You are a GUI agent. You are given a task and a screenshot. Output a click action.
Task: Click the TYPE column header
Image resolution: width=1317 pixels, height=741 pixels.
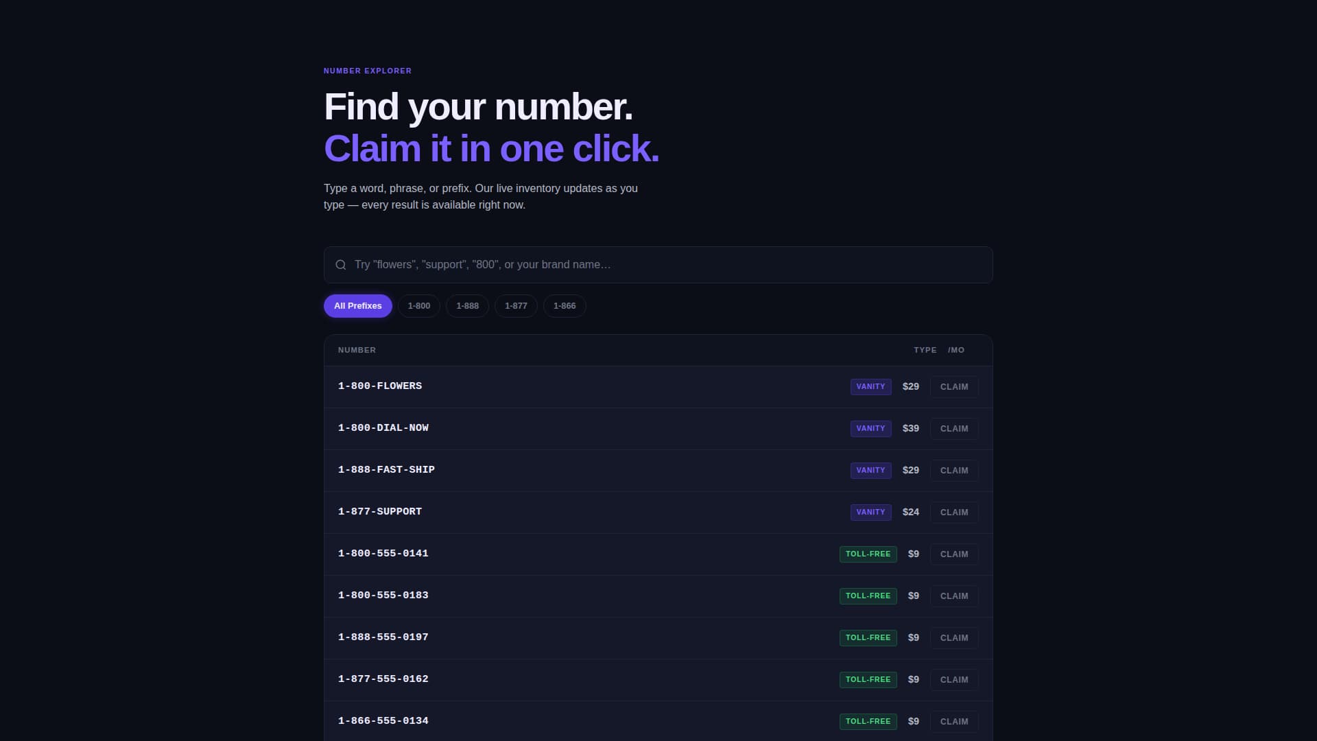[925, 350]
